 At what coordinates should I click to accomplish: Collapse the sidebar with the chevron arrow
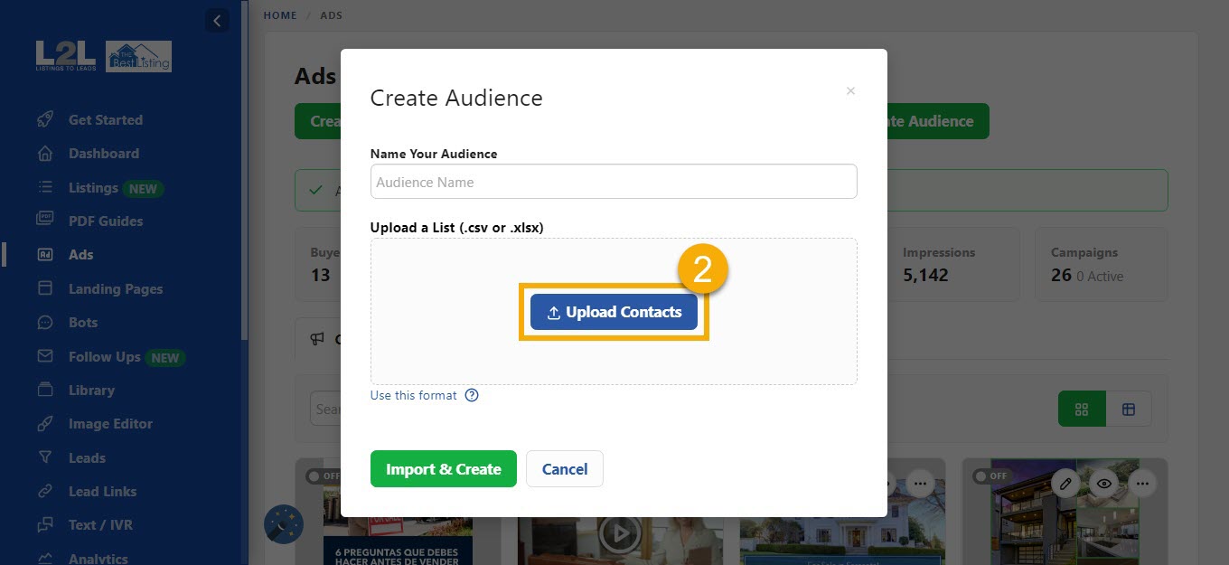pyautogui.click(x=217, y=20)
